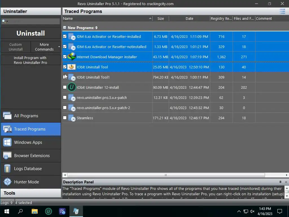Check the IObit Uninstaller 12-install checkbox
This screenshot has height=217, width=289.
coord(65,87)
